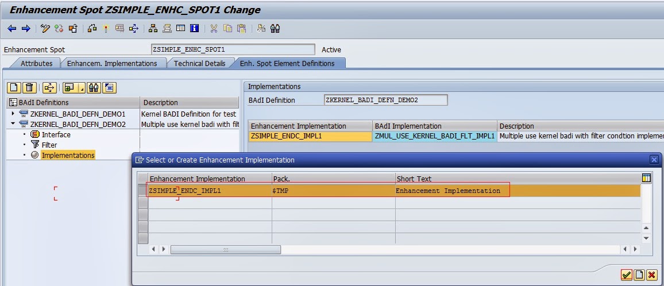Click the dialog vertical scroll up arrow
This screenshot has height=286, width=664.
pyautogui.click(x=646, y=228)
